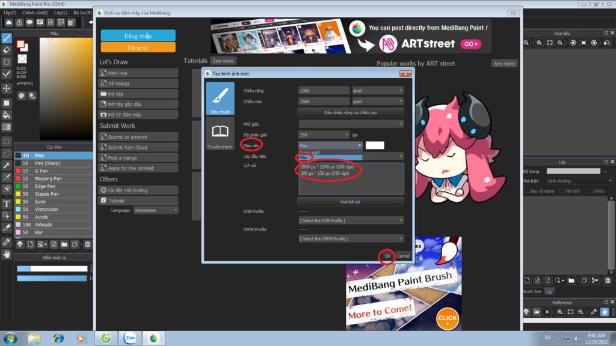Open Pha trộn blending mode dropdown
Image resolution: width=616 pixels, height=346 pixels.
tap(579, 181)
